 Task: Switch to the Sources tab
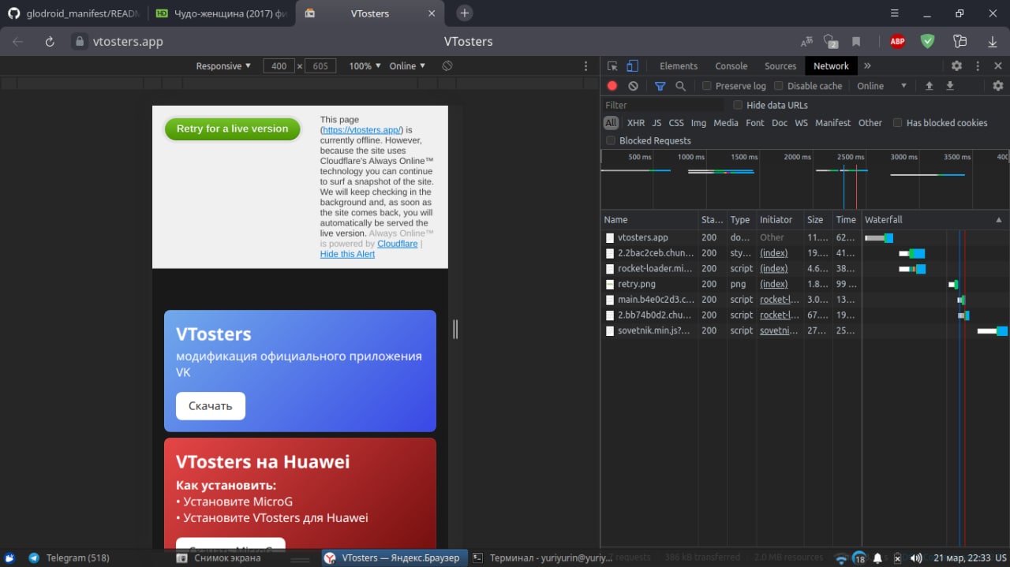780,66
